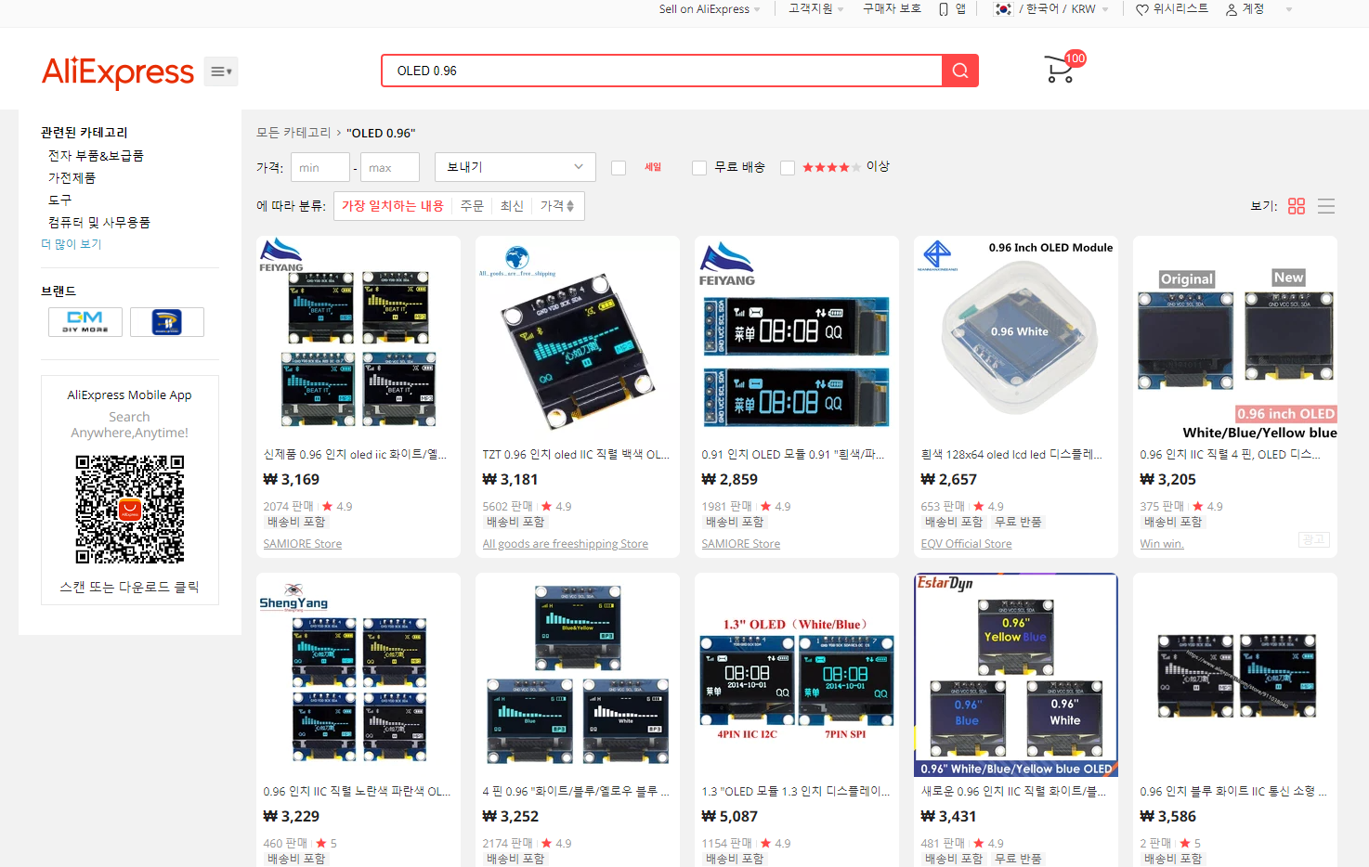Open 1.3" OLED White/Blue product image
The image size is (1369, 867).
(x=797, y=675)
